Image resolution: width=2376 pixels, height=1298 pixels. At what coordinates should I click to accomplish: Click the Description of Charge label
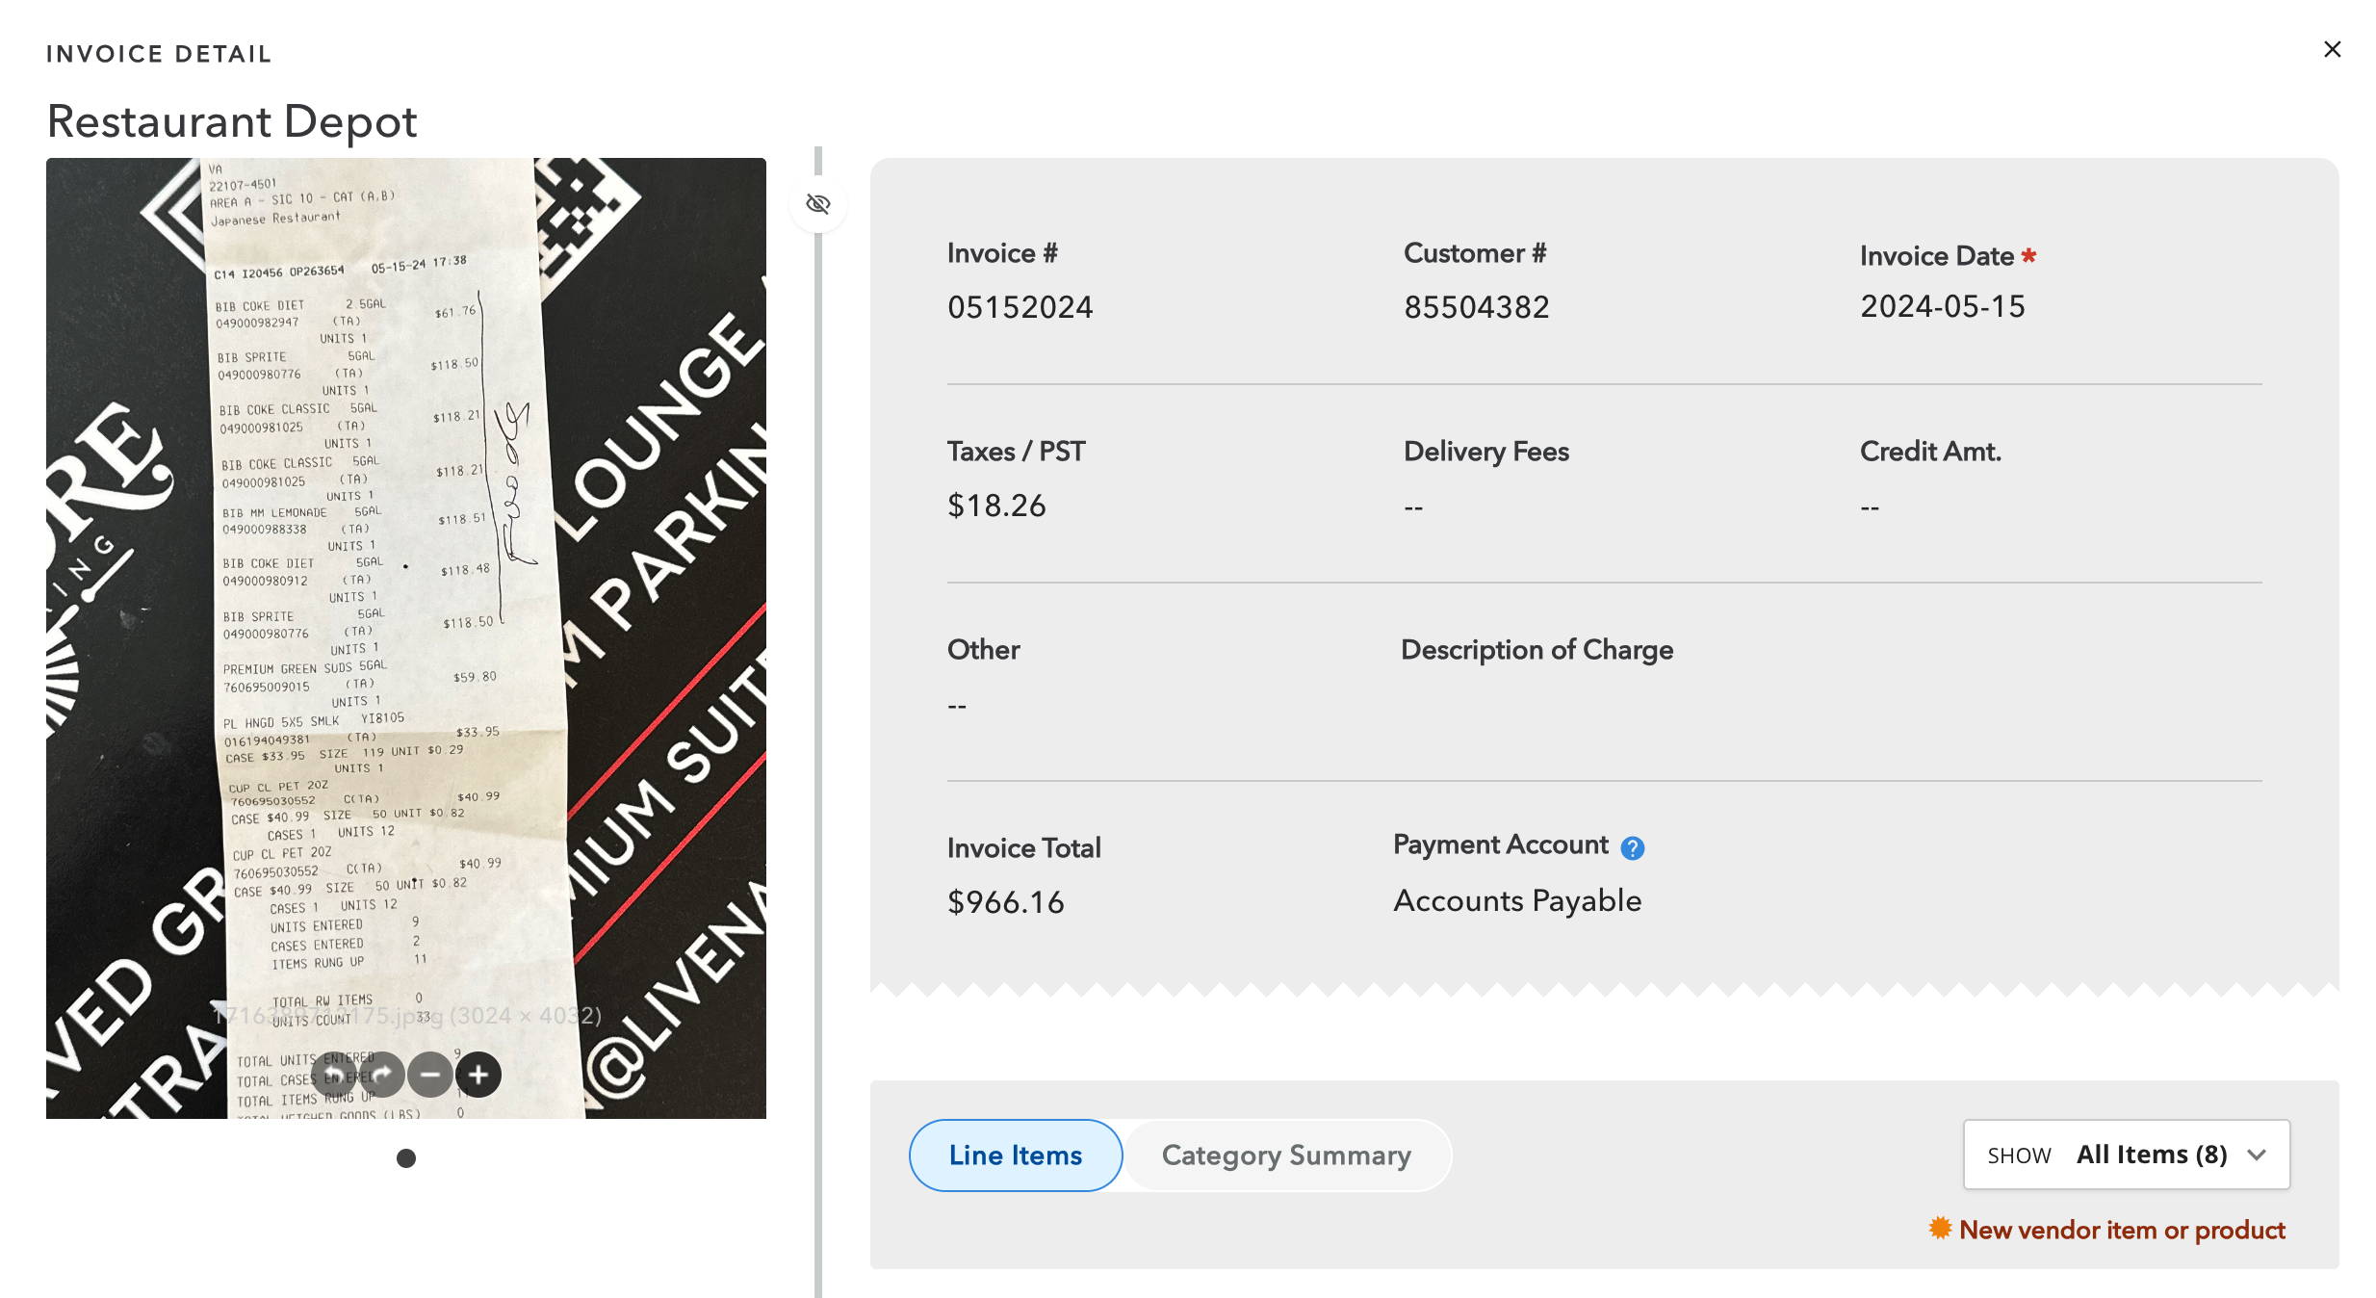1537,650
